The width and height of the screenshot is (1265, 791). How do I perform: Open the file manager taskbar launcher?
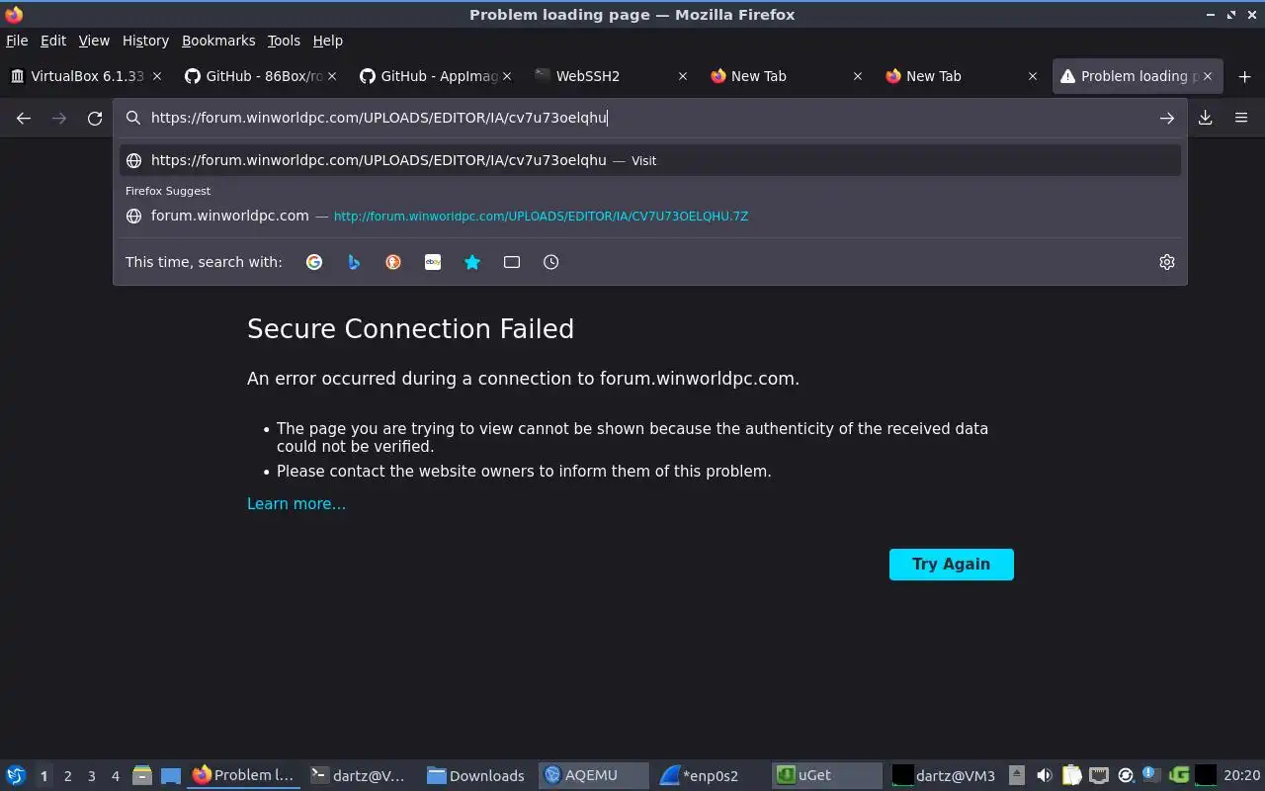141,775
